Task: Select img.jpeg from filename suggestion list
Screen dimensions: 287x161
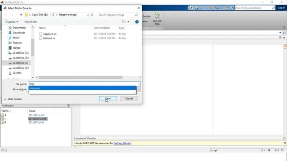Action: coord(83,88)
